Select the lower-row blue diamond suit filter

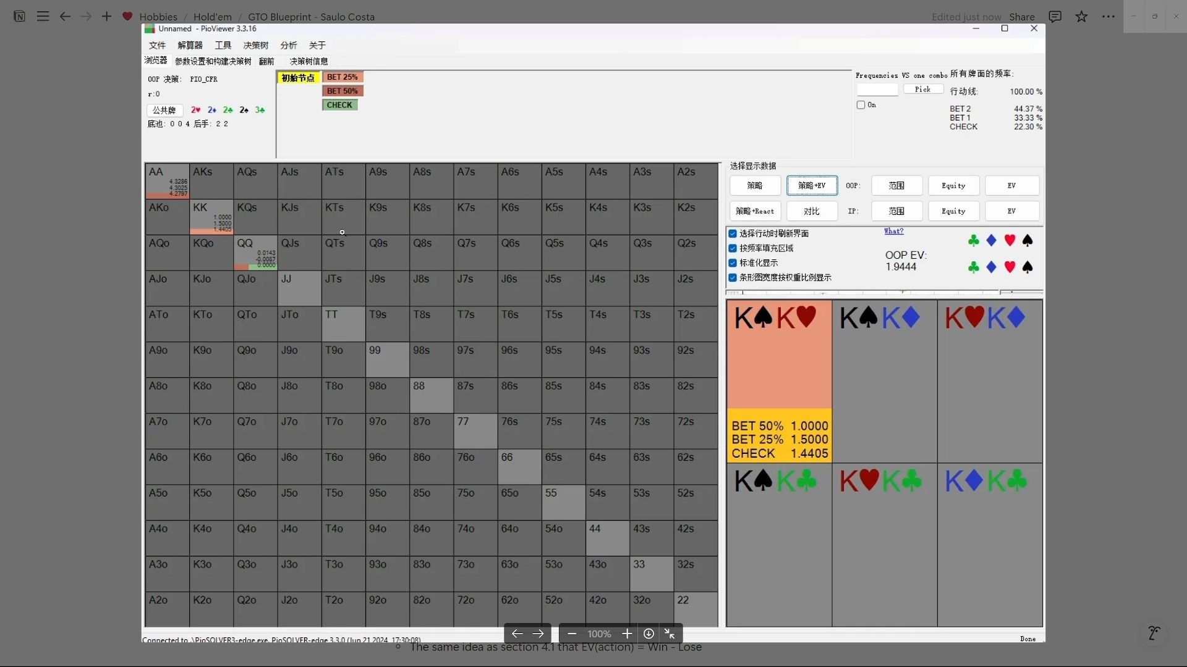point(992,267)
